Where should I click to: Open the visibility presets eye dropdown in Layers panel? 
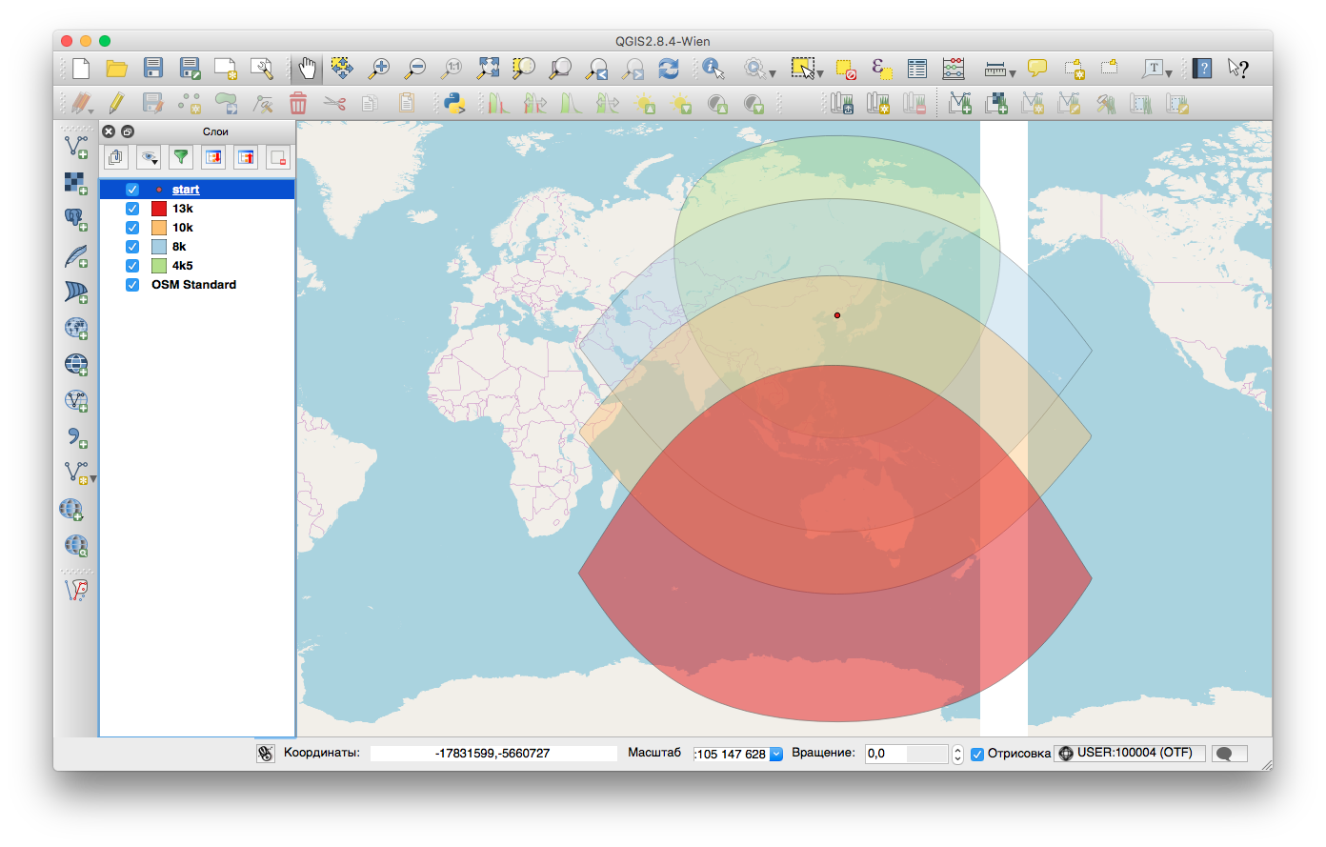[x=149, y=157]
